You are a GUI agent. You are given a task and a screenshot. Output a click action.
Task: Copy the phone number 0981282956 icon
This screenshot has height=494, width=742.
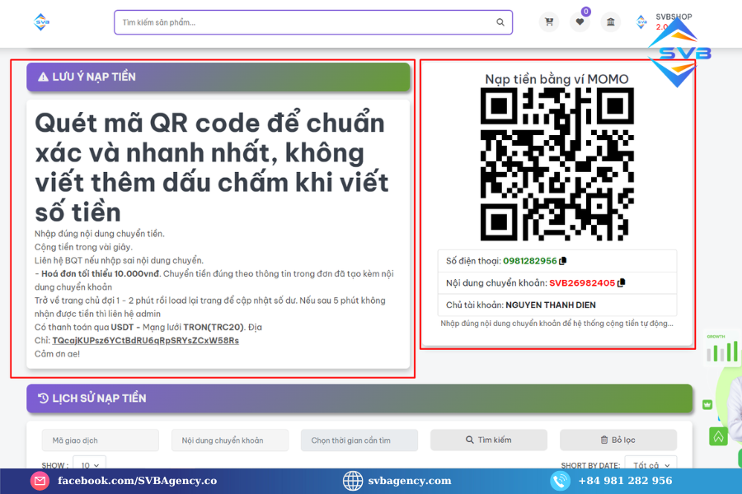click(562, 261)
